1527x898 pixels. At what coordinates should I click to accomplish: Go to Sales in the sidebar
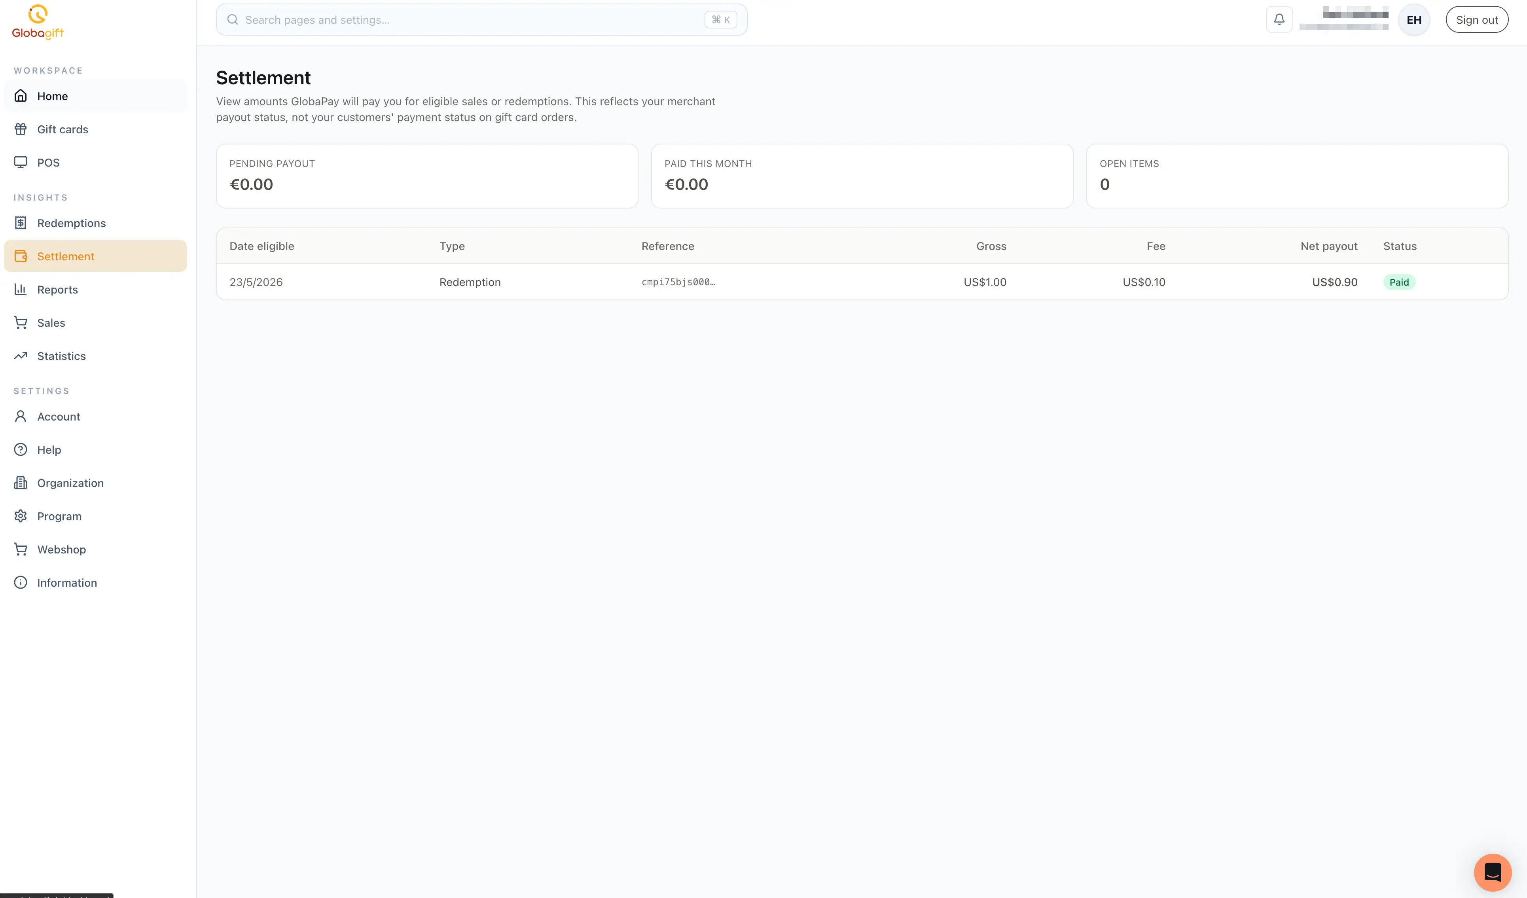coord(95,323)
